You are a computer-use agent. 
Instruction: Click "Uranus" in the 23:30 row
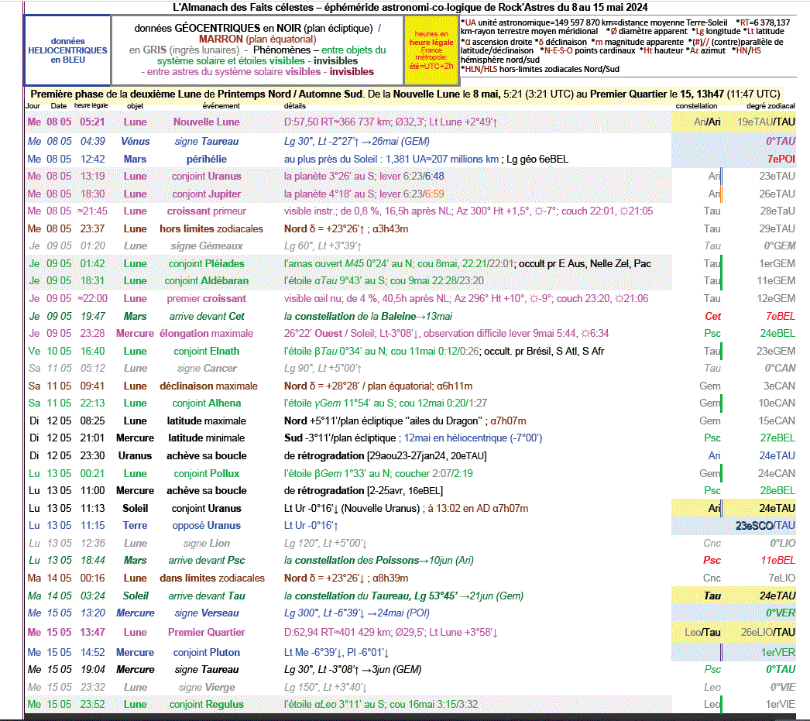(136, 456)
